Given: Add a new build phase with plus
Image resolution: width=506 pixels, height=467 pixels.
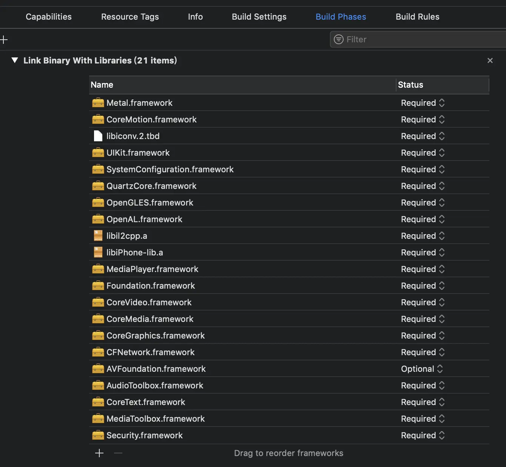Looking at the screenshot, I should [4, 39].
